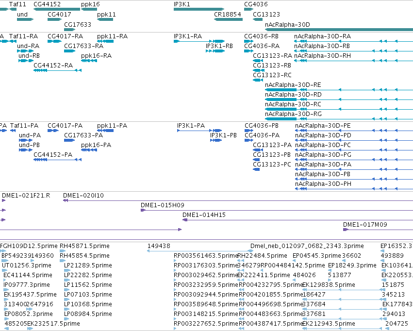This screenshot has height=331, width=413.
Task: Select the CG44152 gene label
Action: pos(47,4)
